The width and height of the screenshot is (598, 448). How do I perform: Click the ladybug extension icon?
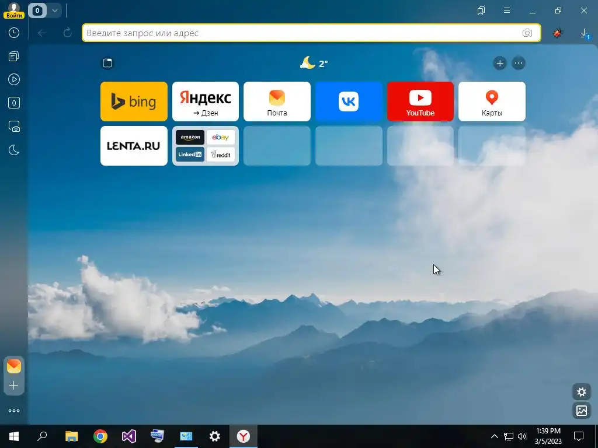tap(558, 33)
